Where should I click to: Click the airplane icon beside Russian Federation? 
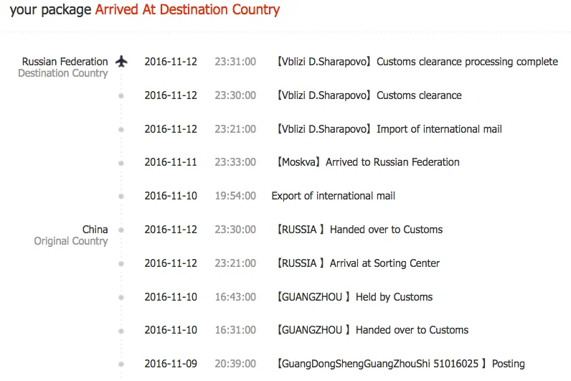pyautogui.click(x=121, y=61)
